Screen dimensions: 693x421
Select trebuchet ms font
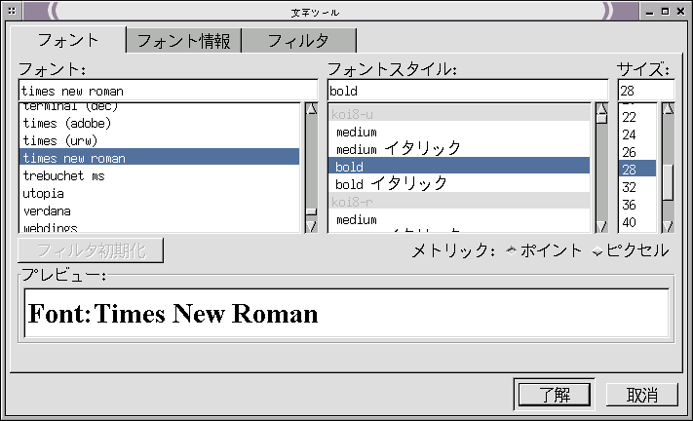coord(159,175)
